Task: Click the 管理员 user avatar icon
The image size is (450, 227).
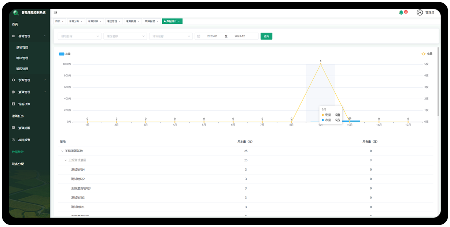Action: click(x=420, y=12)
